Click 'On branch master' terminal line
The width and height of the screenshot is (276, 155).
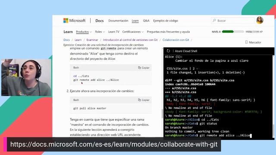coord(179,127)
